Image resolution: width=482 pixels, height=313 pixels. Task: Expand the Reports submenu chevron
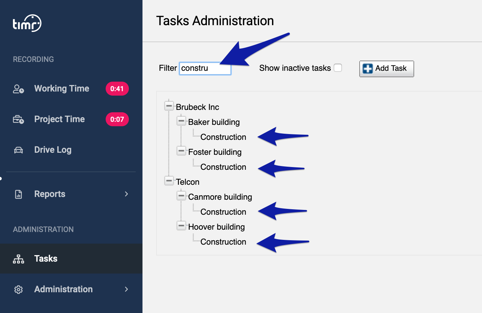pos(126,194)
